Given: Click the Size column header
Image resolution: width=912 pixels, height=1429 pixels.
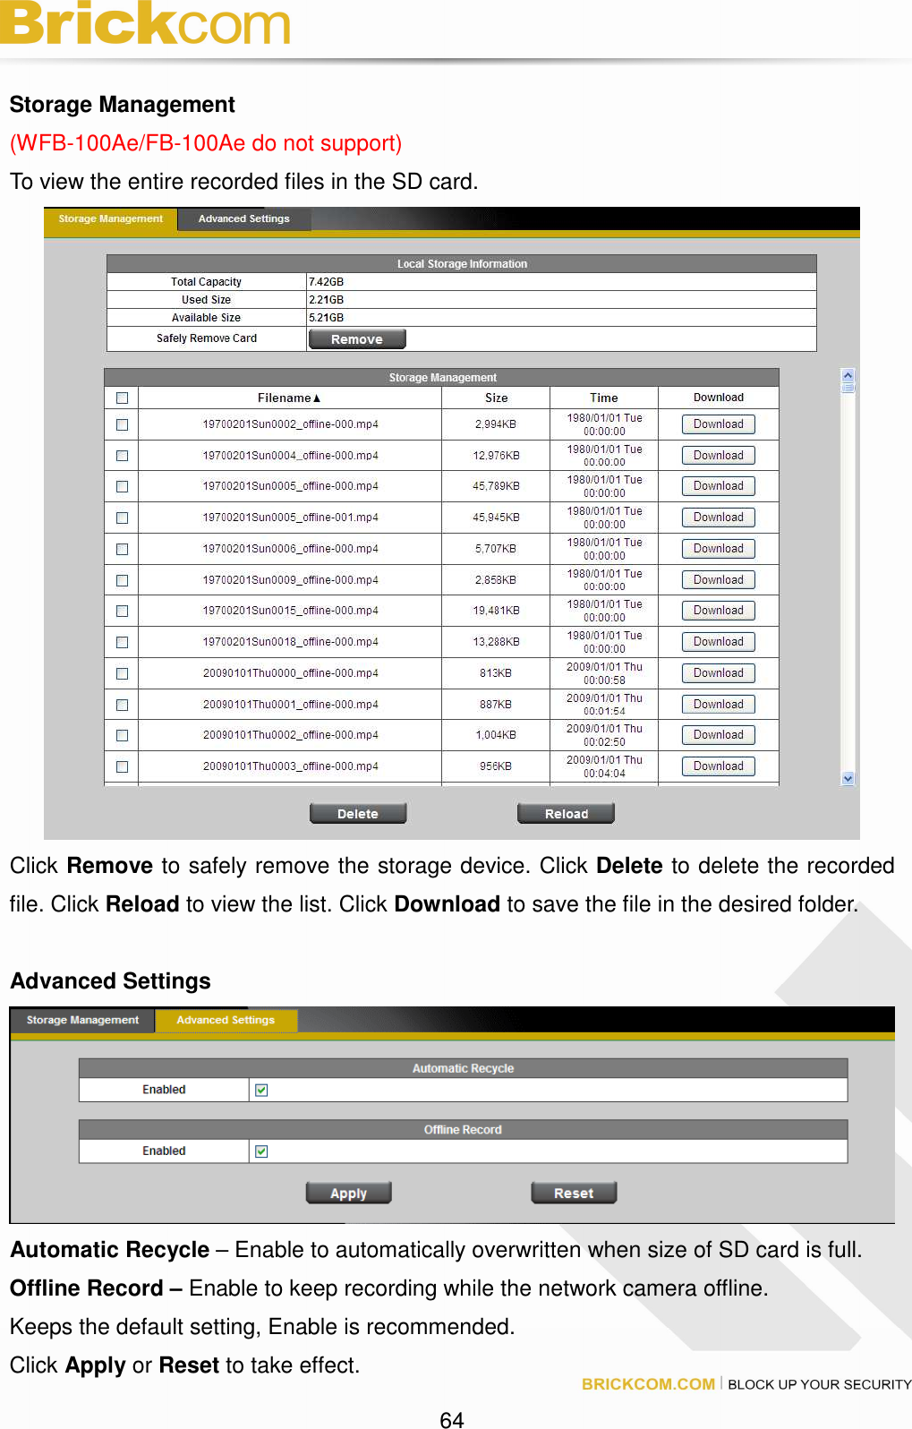Looking at the screenshot, I should 496,398.
